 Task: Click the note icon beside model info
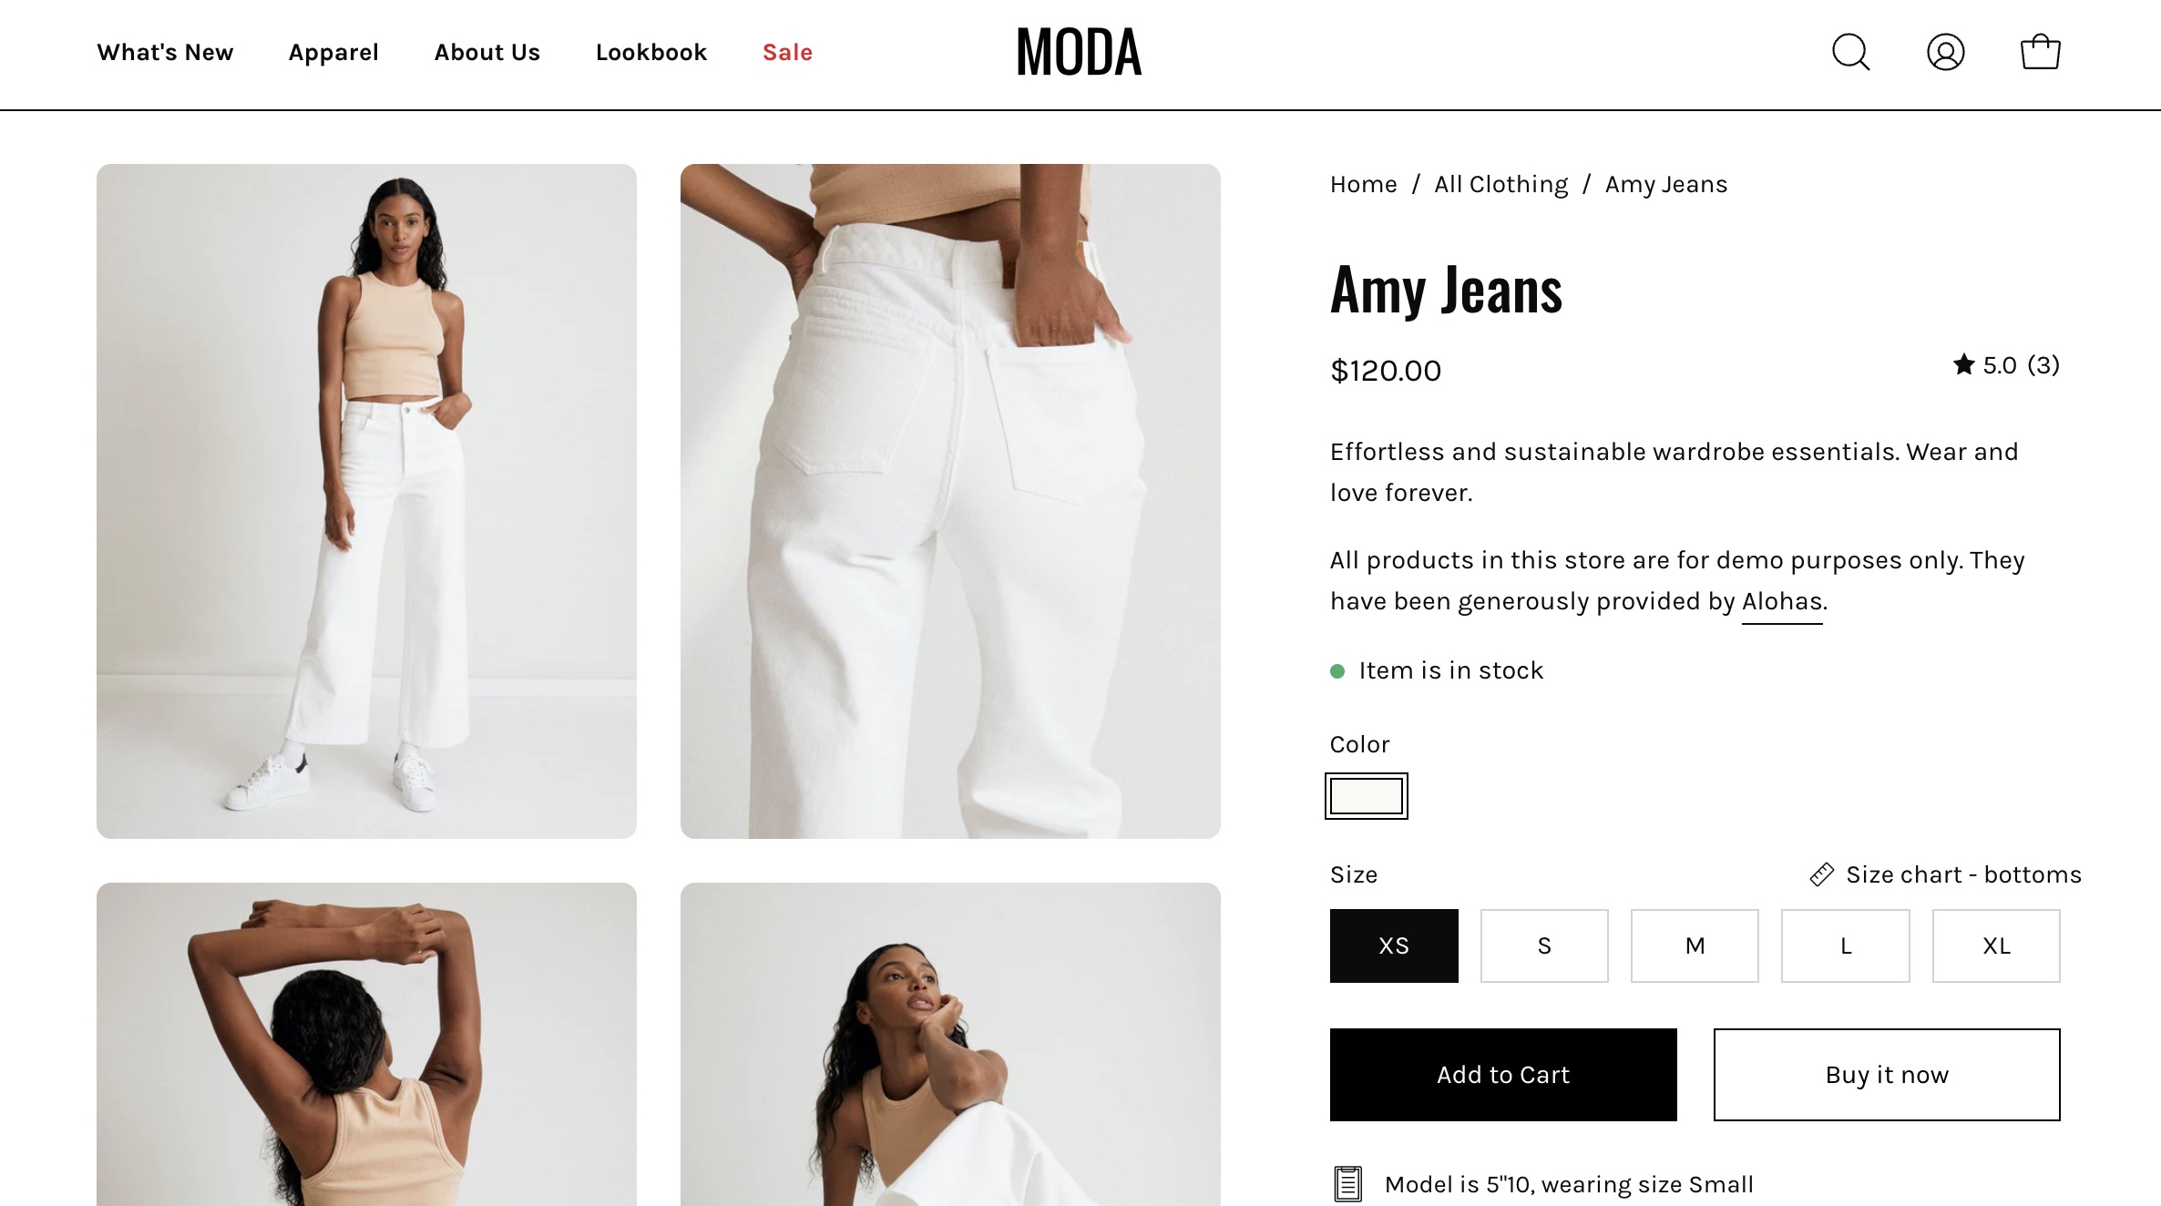[x=1347, y=1183]
